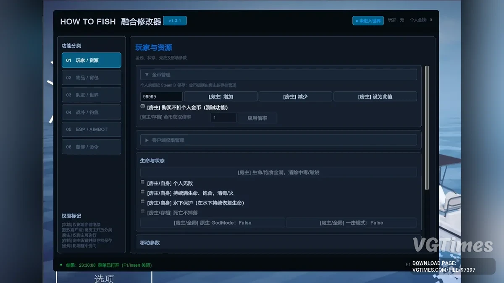Select the 01 玩家 / 资源 category
Image resolution: width=504 pixels, height=283 pixels.
(x=91, y=60)
